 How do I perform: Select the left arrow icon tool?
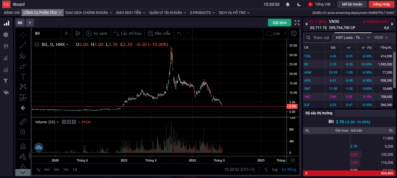point(23,108)
